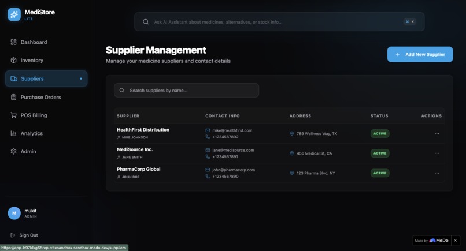
Task: Click the address 789 Wellness Way, TX
Action: coord(317,133)
